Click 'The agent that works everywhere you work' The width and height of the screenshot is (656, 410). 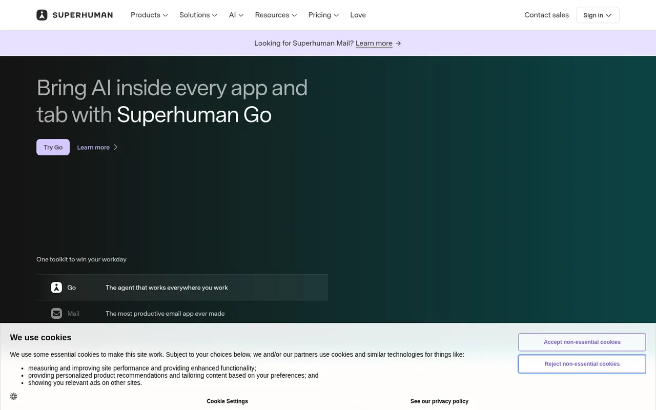167,288
